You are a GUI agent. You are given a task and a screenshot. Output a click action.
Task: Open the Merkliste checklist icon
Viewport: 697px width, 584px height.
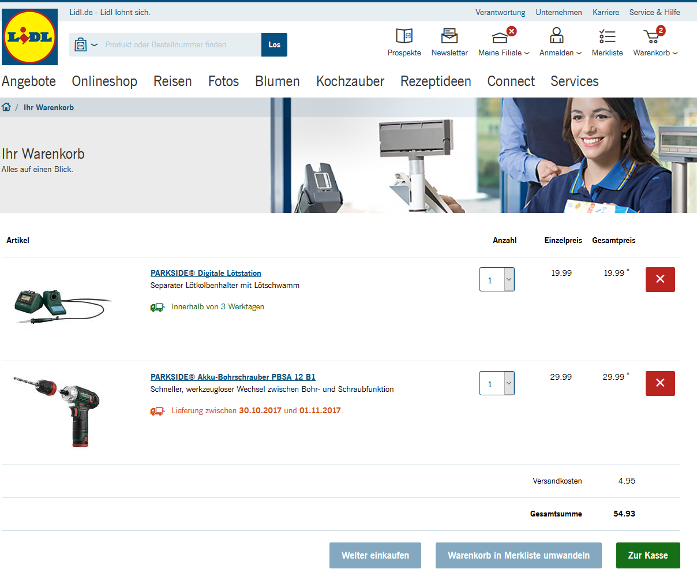click(607, 36)
